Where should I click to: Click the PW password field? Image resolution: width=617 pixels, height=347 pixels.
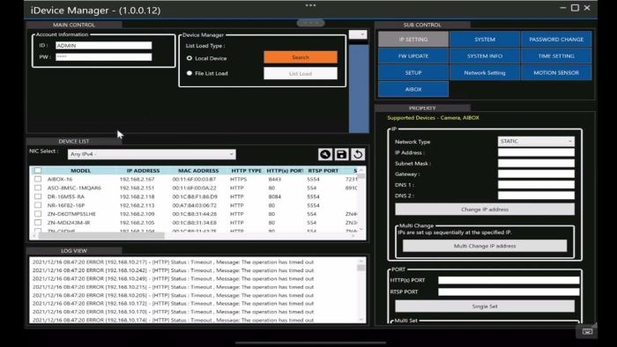coord(103,57)
